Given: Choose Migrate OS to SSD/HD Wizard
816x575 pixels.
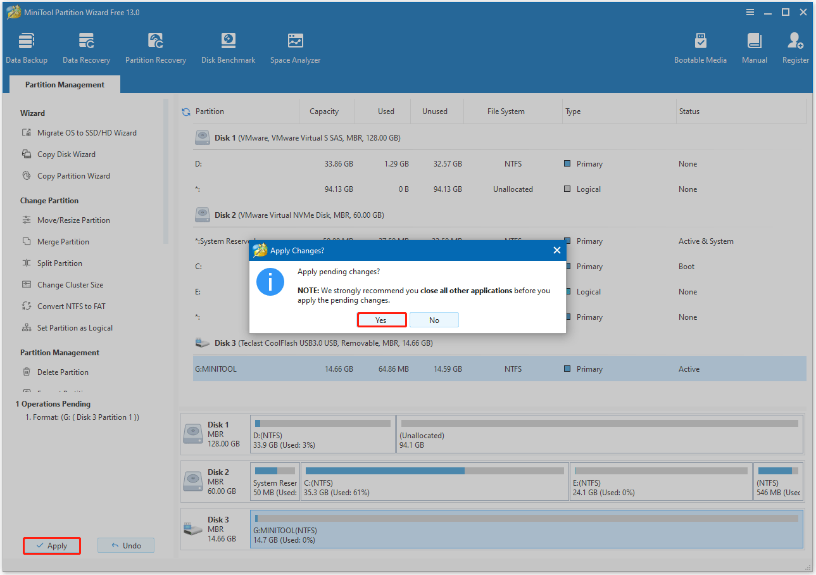Looking at the screenshot, I should (x=87, y=133).
